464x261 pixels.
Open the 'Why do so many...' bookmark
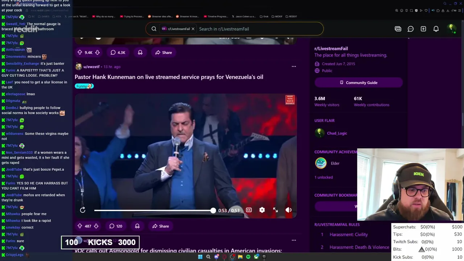pyautogui.click(x=104, y=16)
